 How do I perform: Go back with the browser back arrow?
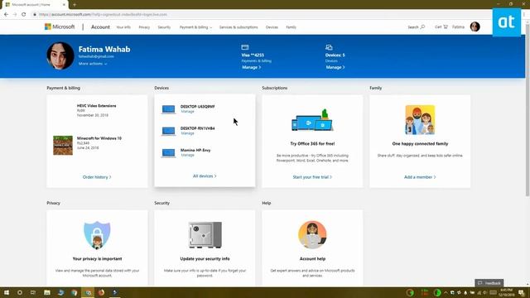click(x=6, y=15)
